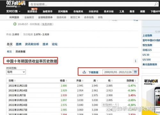The image size is (160, 115).
Task: Open 恒生指数 in the sidebar
Action: point(147,45)
